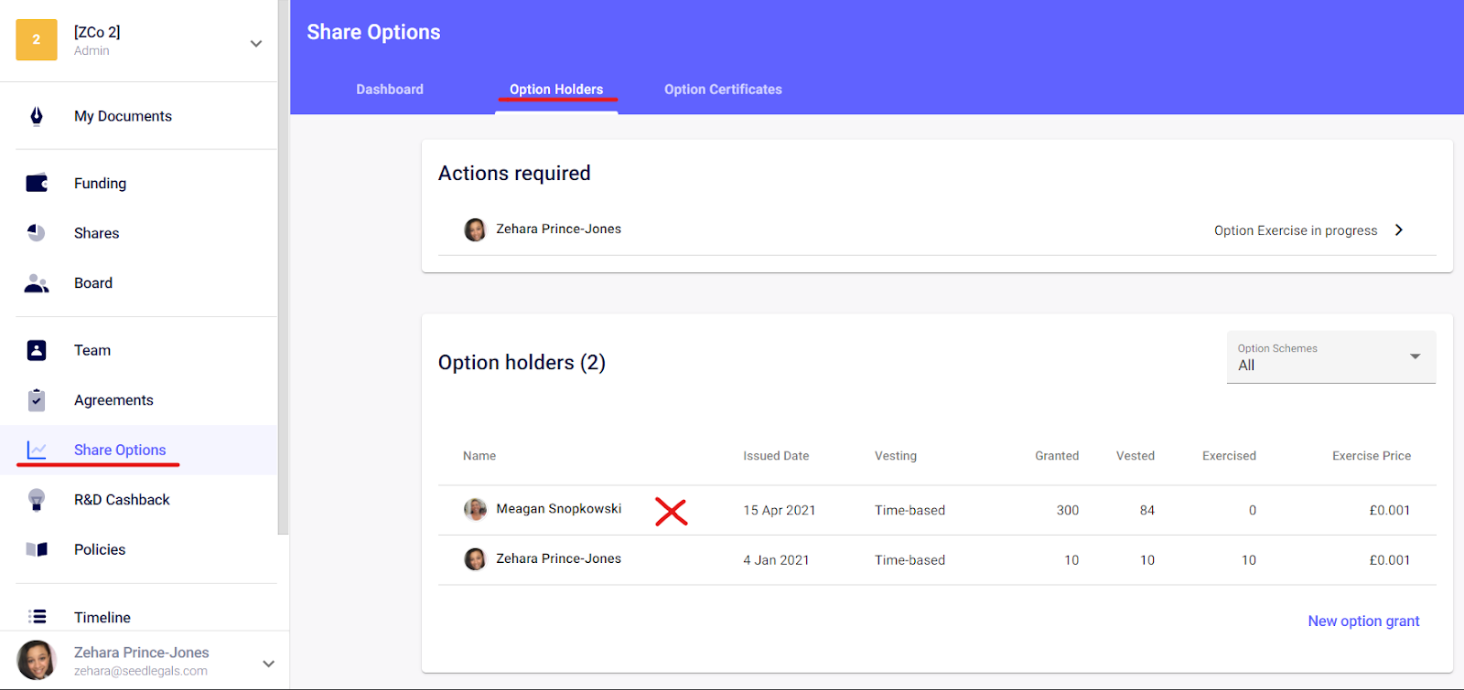
Task: Click the yellow ZCo 2 company badge
Action: [37, 39]
